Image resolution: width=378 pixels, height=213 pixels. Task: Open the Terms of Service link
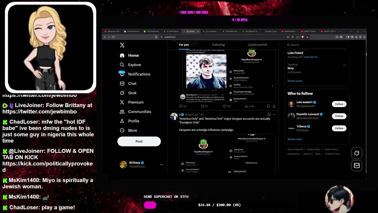point(295,149)
